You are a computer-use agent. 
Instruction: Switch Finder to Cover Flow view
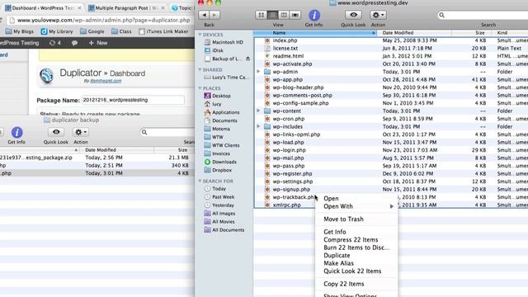295,15
